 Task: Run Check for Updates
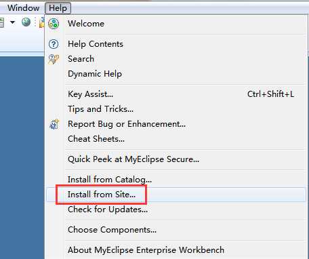(176, 210)
